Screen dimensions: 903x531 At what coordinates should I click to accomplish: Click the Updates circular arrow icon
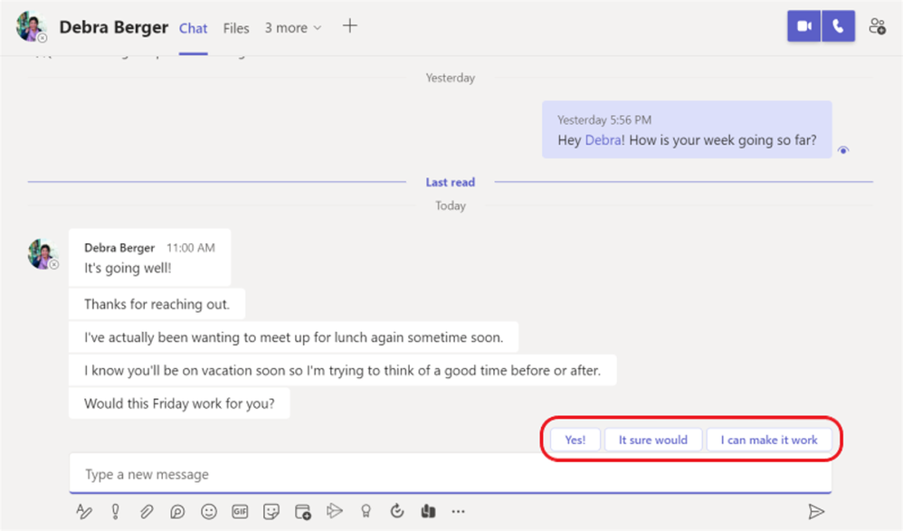(397, 511)
